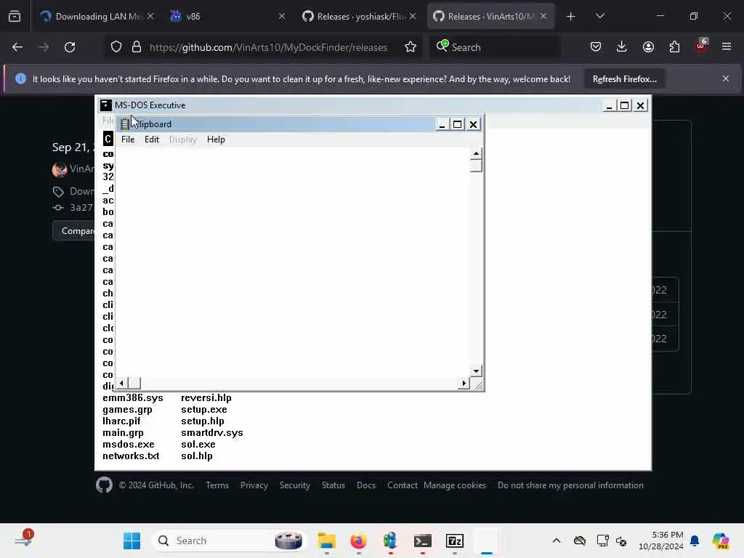The width and height of the screenshot is (744, 558).
Task: Open Firefox from the taskbar
Action: 358,541
